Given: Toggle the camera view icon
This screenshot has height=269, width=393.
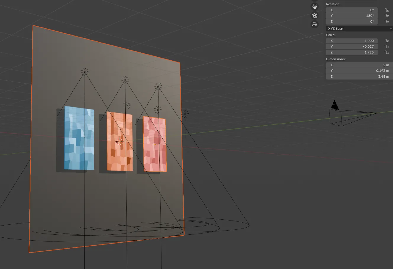Looking at the screenshot, I should click(315, 15).
